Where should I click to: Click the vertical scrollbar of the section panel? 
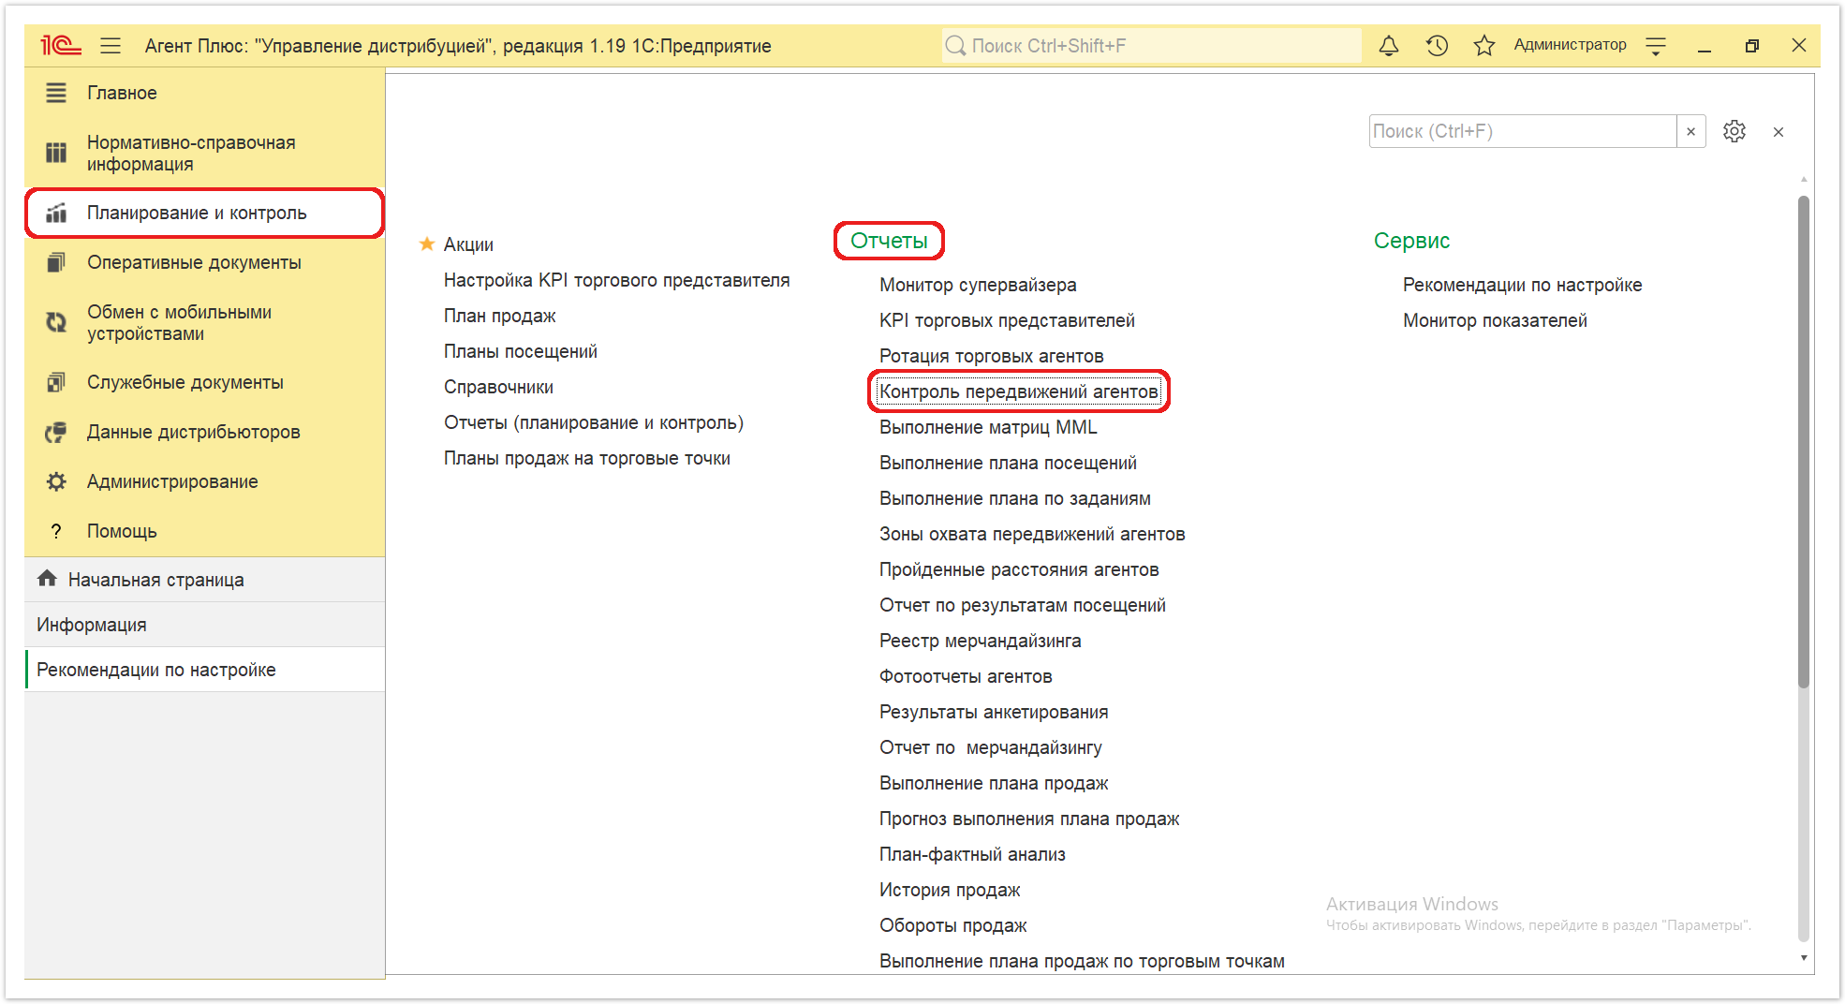(1804, 441)
